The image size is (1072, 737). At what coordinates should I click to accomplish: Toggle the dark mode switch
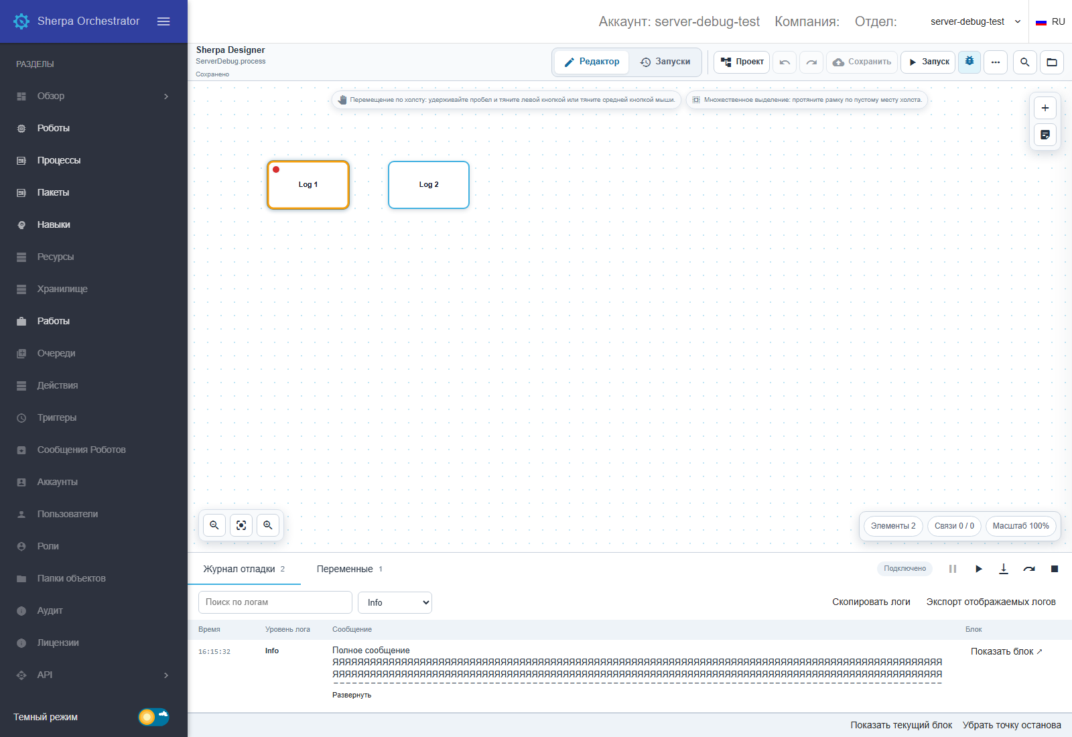point(153,717)
